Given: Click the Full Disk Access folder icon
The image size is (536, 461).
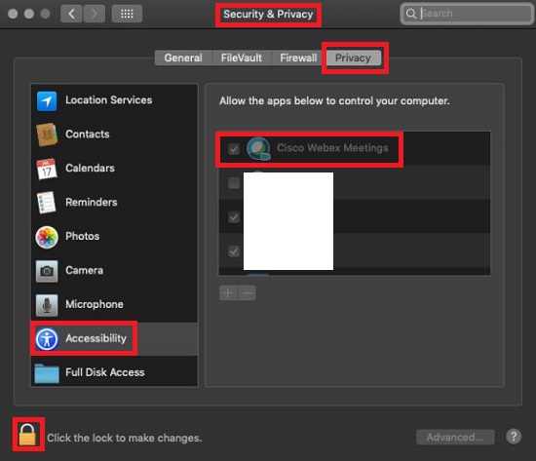Looking at the screenshot, I should click(x=47, y=373).
